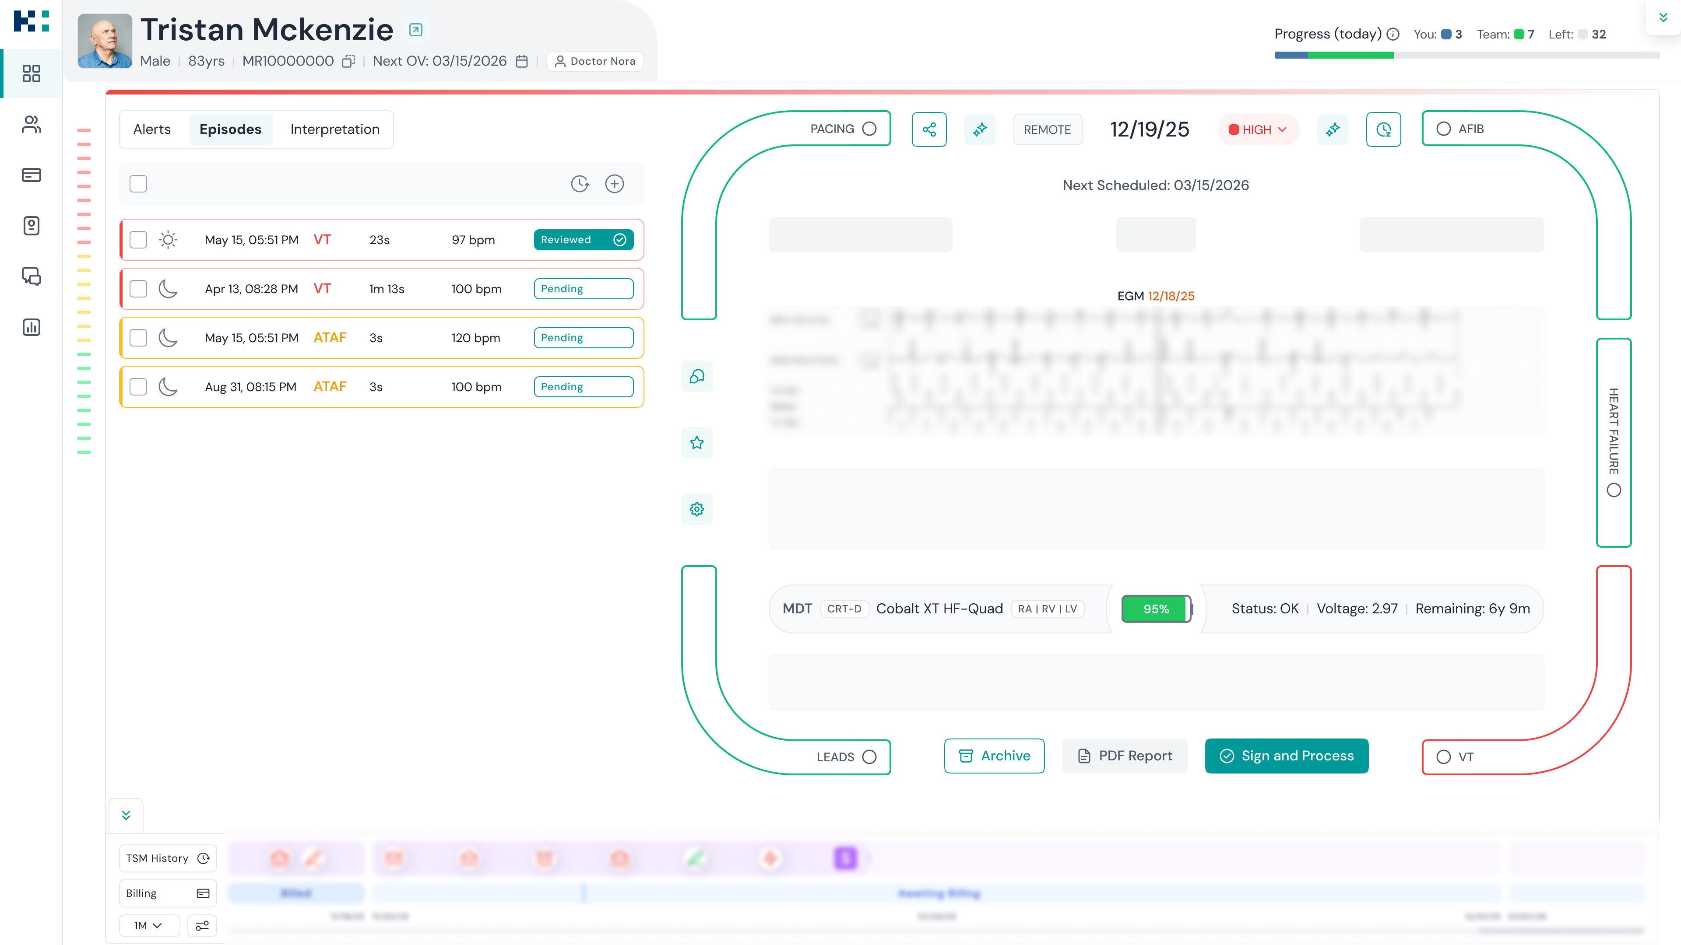The width and height of the screenshot is (1681, 945).
Task: Open the analytics charts icon in the sidebar
Action: point(31,327)
